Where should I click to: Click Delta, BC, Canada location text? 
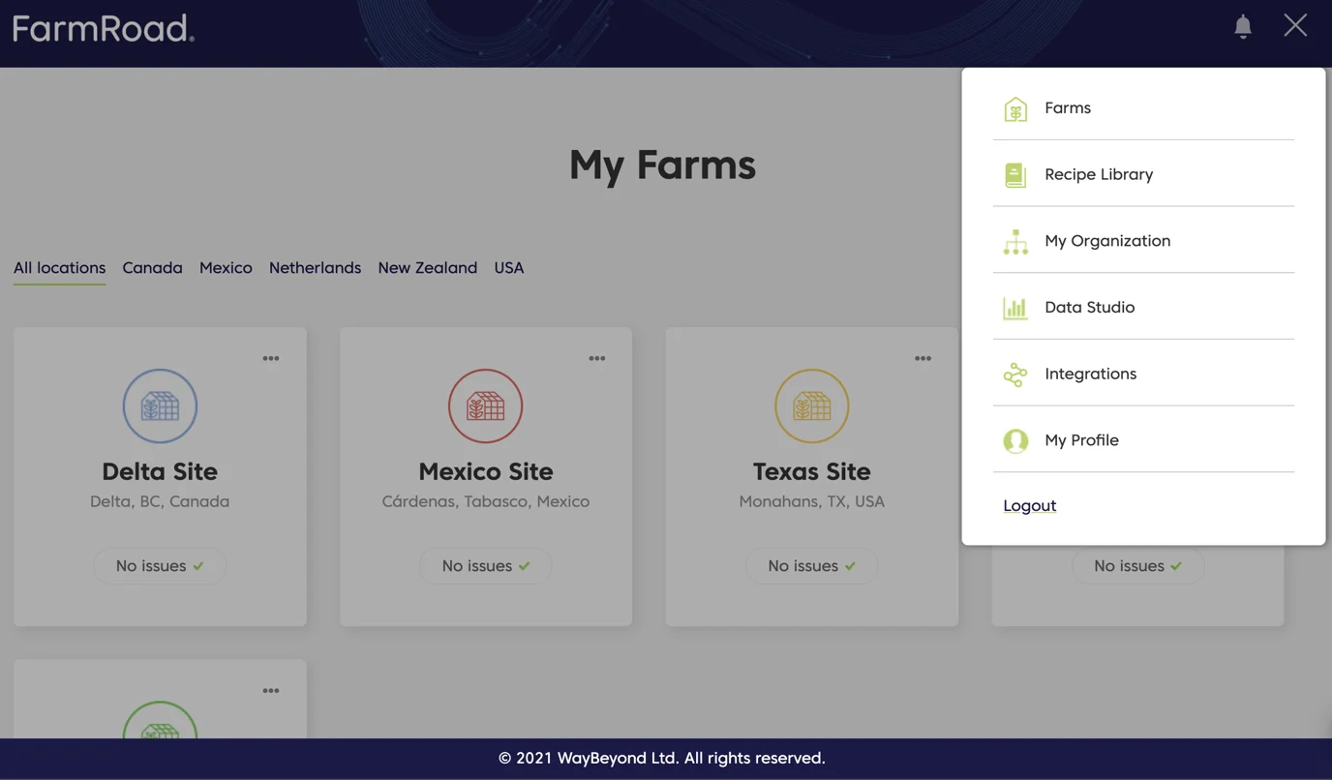(x=160, y=501)
